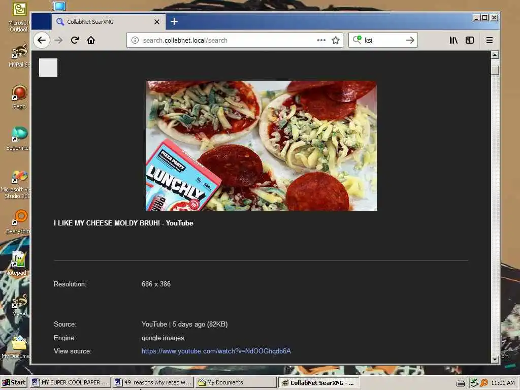Open Everything search desktop shortcut
This screenshot has height=390, width=520.
coord(18,222)
